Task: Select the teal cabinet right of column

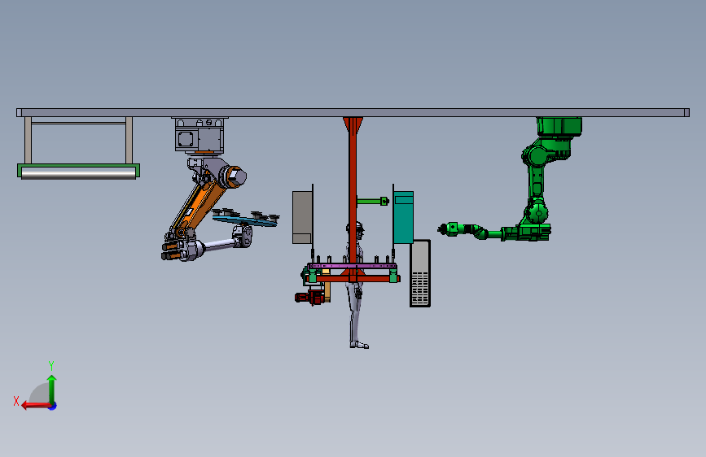Action: tap(403, 218)
